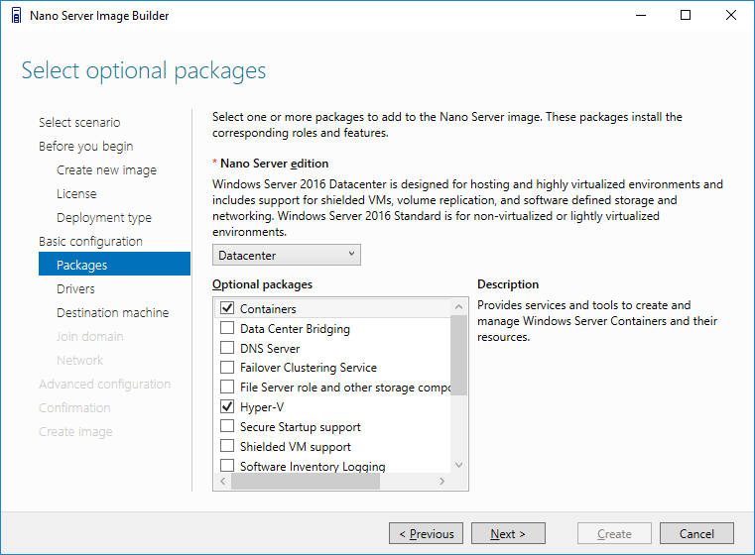Uncheck the Containers package checkbox
This screenshot has height=555, width=755.
(227, 308)
